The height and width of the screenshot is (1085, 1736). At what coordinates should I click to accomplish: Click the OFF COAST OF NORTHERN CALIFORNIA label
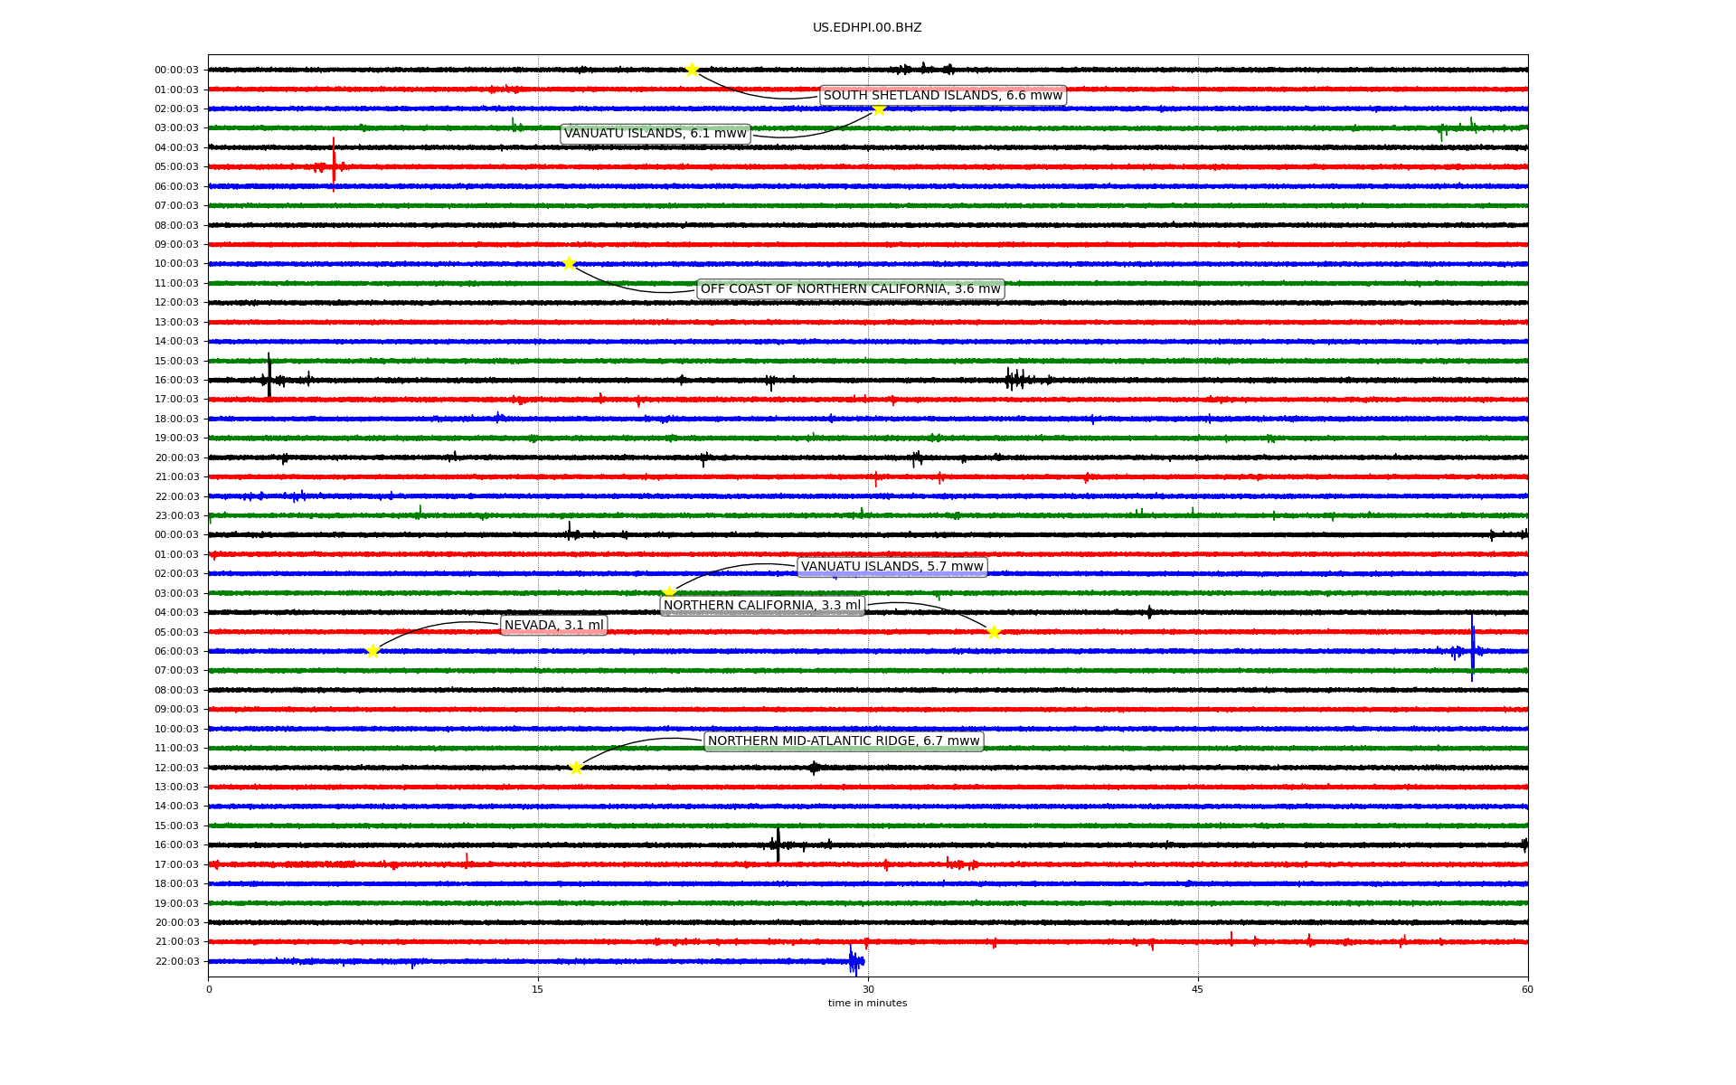[x=850, y=289]
